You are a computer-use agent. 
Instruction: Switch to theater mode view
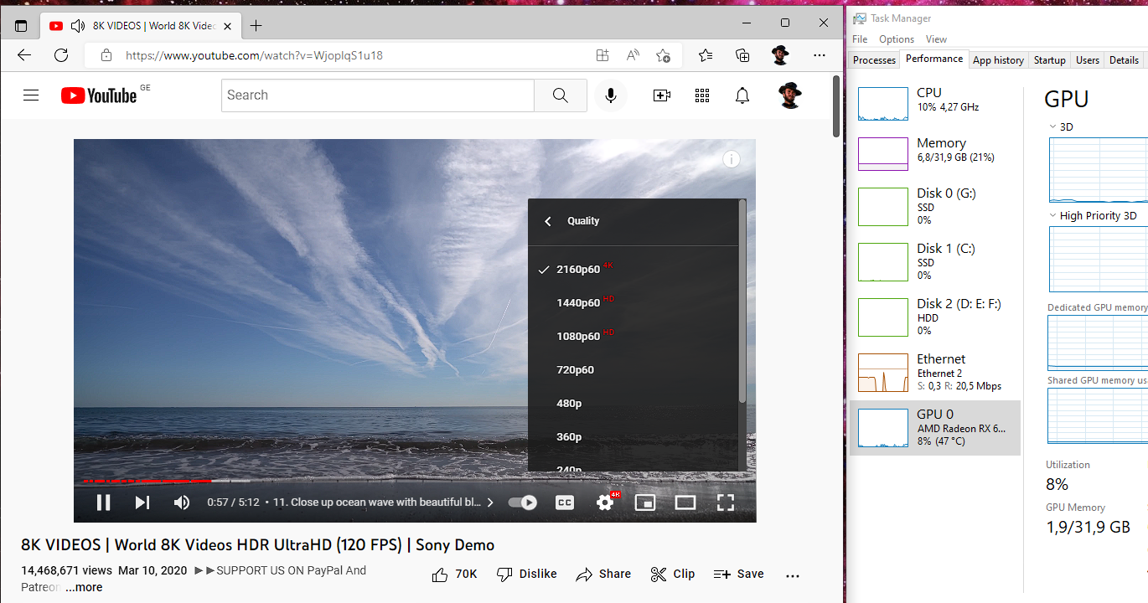point(685,502)
